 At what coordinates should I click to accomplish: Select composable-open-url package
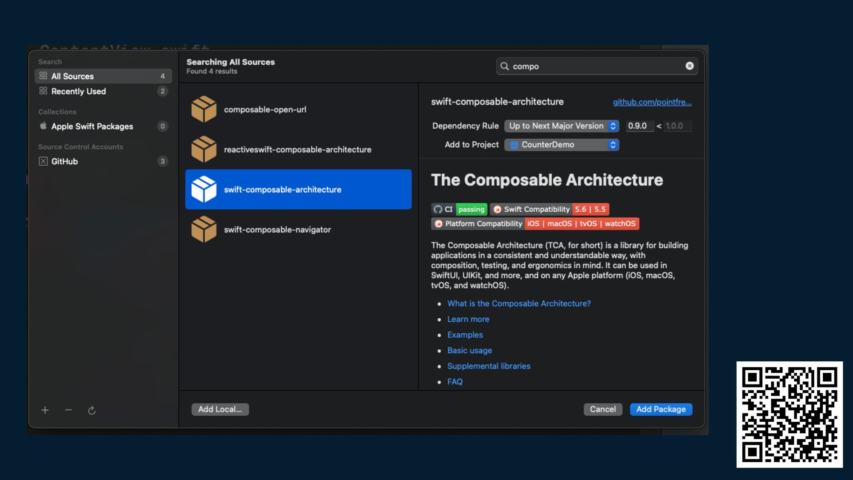pyautogui.click(x=299, y=109)
